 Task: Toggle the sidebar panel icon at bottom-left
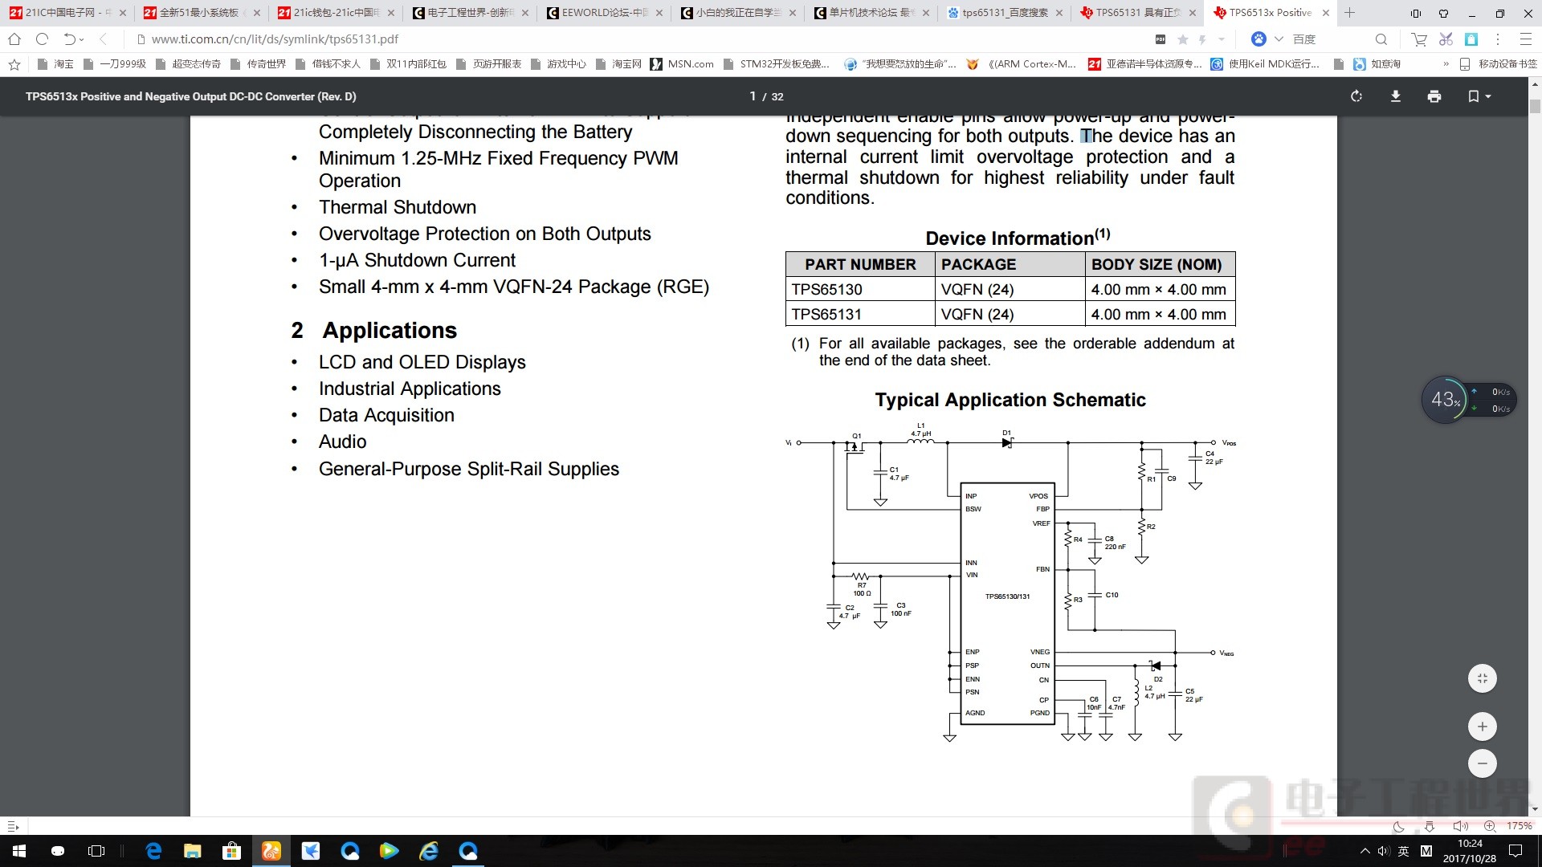pos(13,826)
